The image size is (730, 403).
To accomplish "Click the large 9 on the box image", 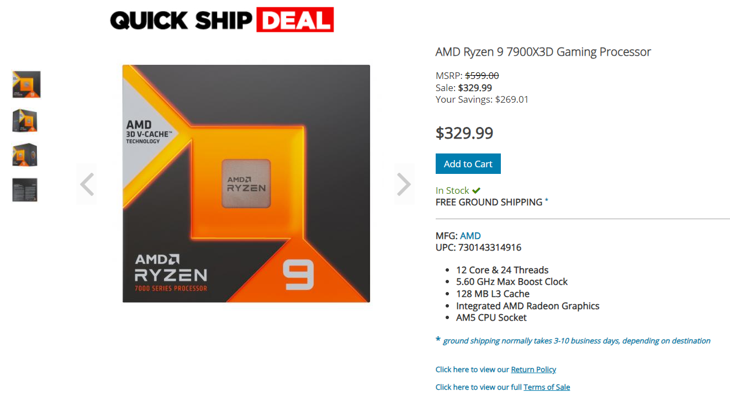I will [x=298, y=274].
